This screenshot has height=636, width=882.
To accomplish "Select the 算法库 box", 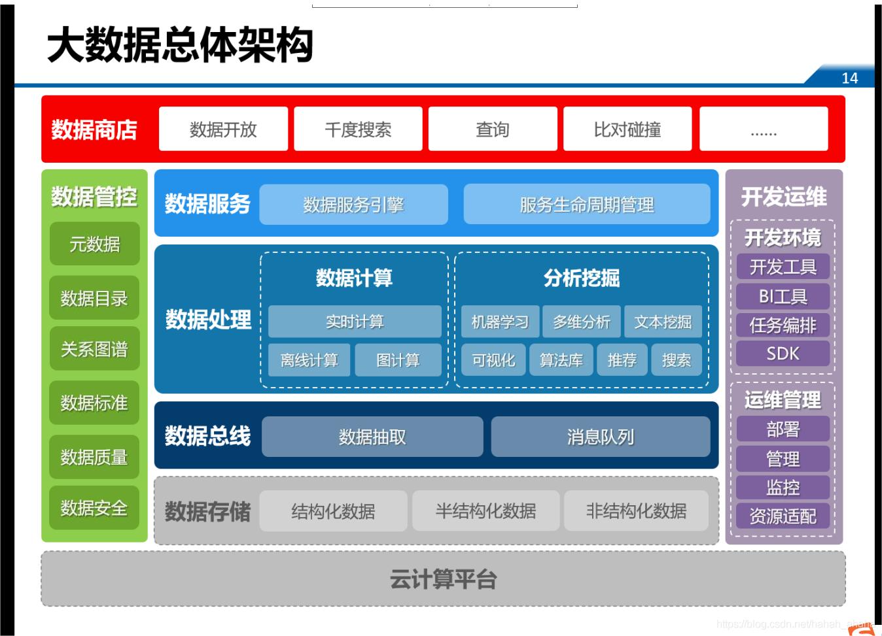I will pos(561,360).
